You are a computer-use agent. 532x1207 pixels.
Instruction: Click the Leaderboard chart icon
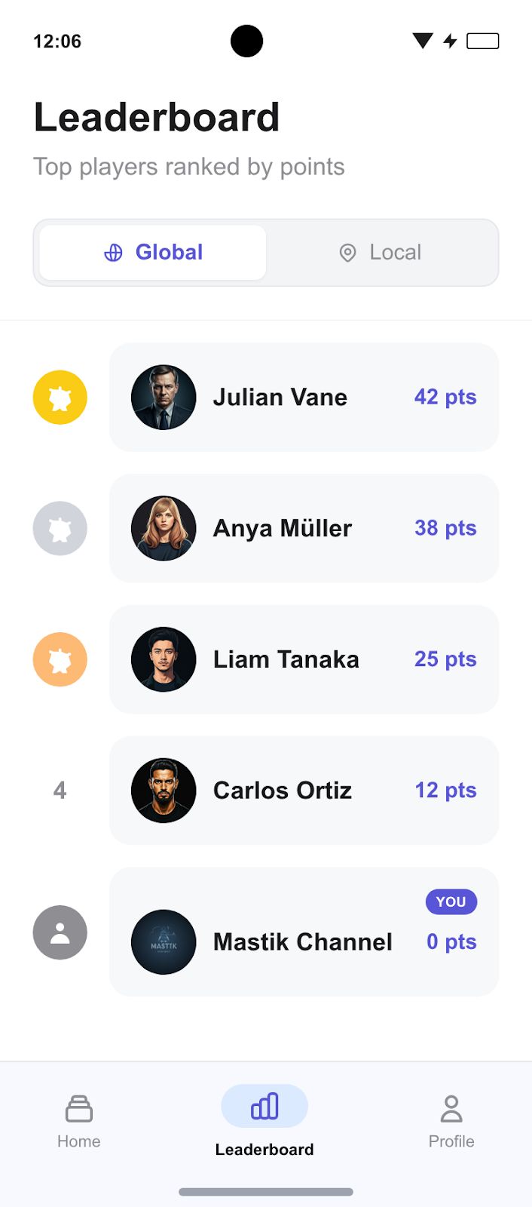tap(264, 1106)
